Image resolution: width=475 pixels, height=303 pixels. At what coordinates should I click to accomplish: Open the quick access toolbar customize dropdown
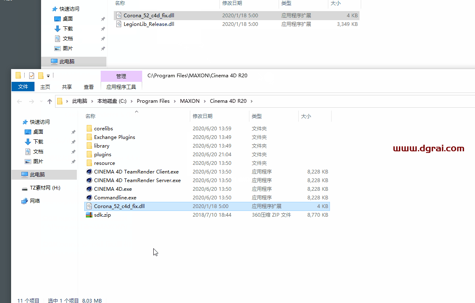point(48,76)
